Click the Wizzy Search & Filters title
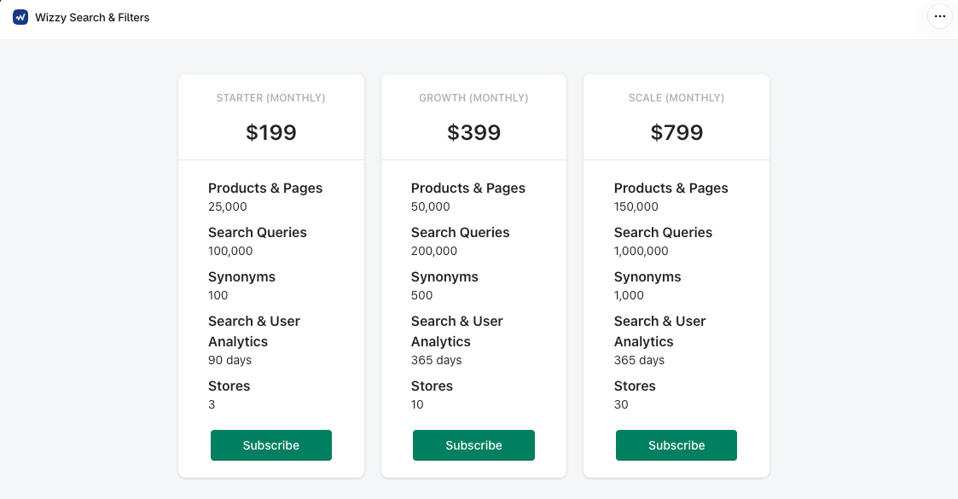The image size is (958, 499). tap(92, 18)
